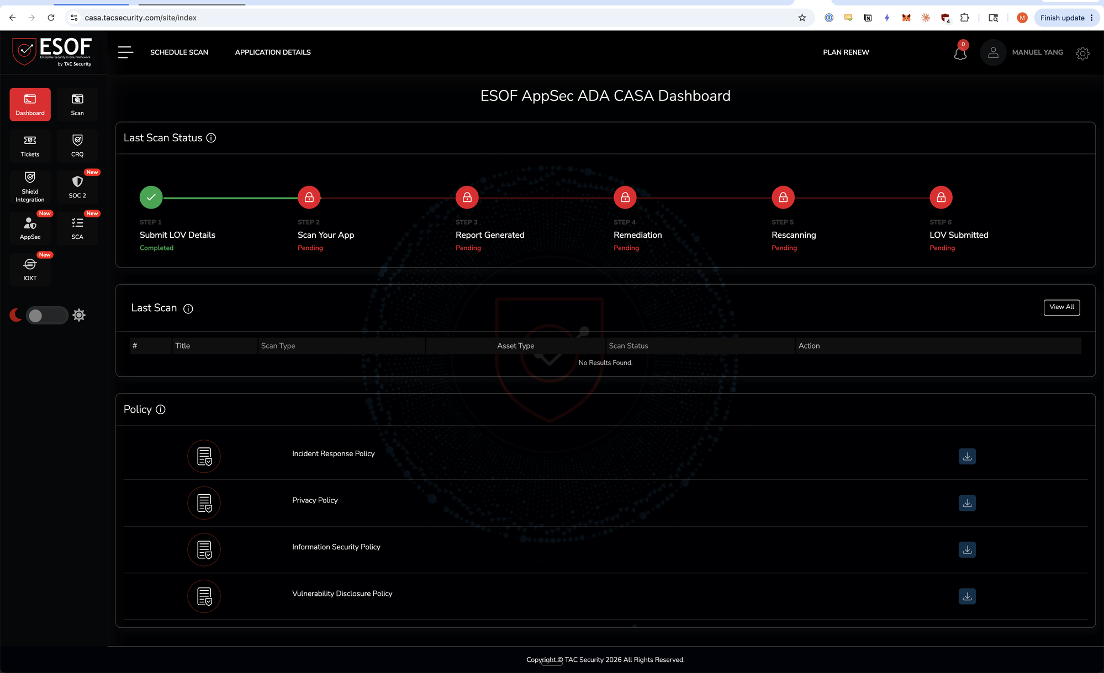
Task: Click the ESOF logo
Action: (52, 52)
